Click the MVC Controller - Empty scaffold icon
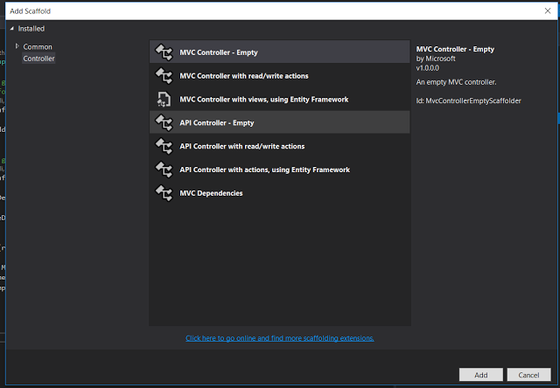560x388 pixels. [164, 52]
